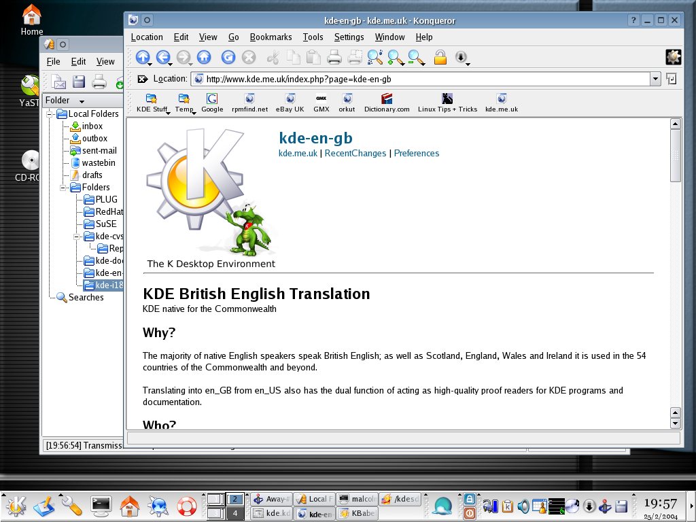Click the Go button beside location field
The height and width of the screenshot is (522, 696).
pyautogui.click(x=671, y=79)
